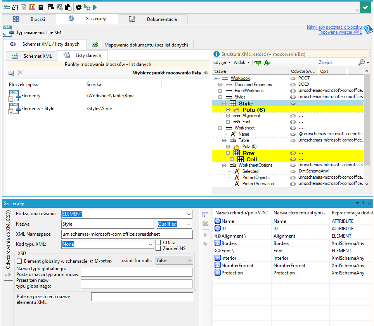Open the Kod typu XML dropdown
The height and width of the screenshot is (326, 374).
point(151,244)
